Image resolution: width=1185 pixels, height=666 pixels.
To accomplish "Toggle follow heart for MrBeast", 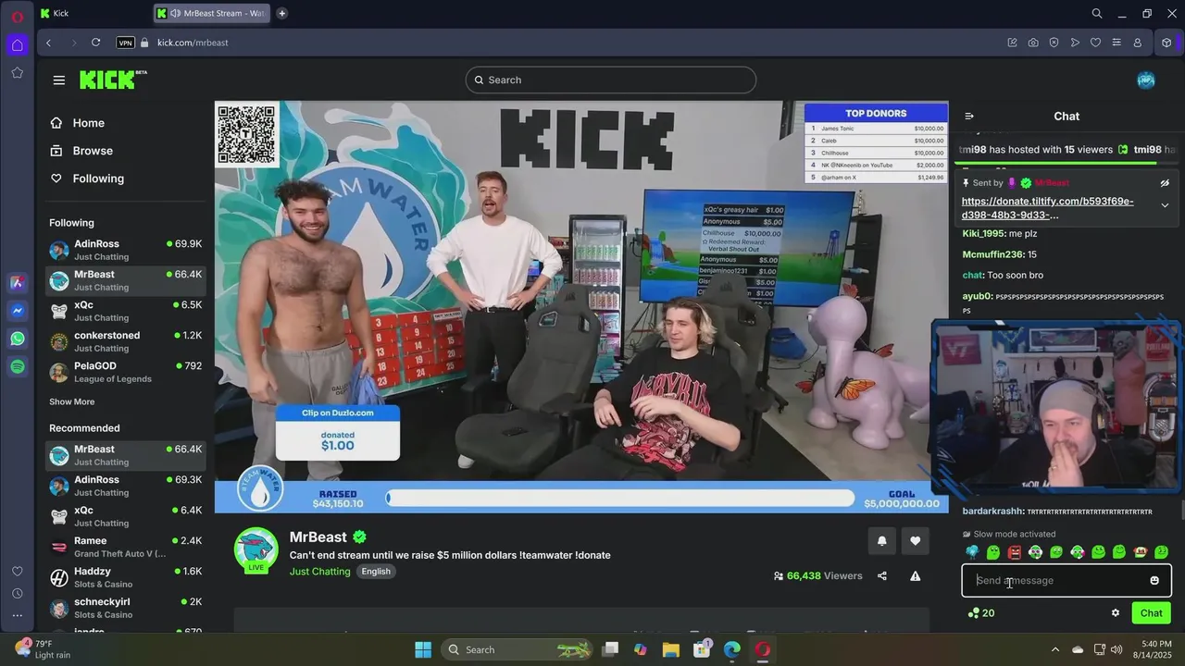I will point(916,541).
